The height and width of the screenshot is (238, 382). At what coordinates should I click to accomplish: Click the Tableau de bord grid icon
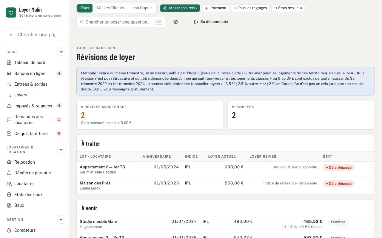tap(9, 62)
